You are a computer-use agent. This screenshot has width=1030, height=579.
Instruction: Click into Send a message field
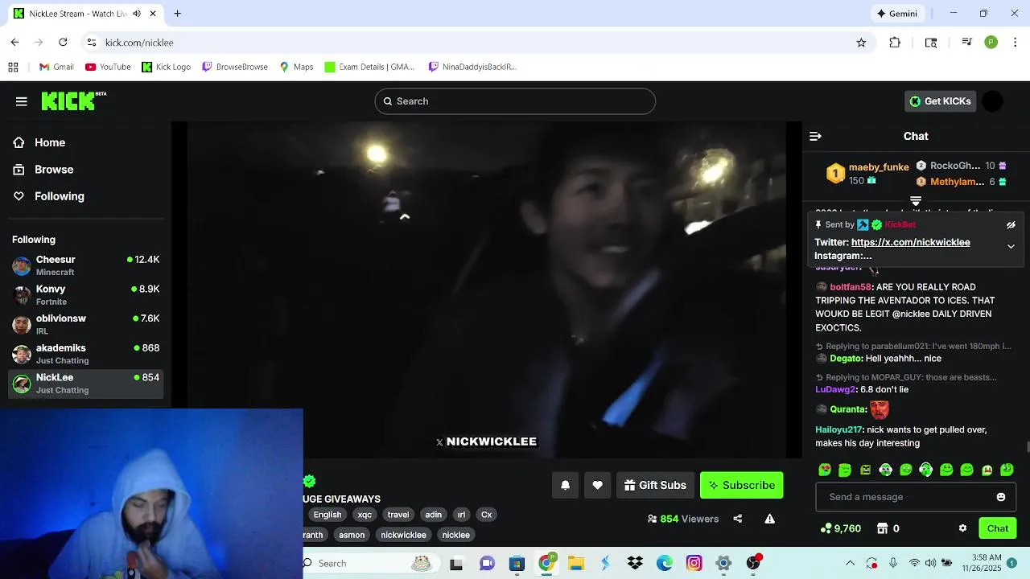[909, 497]
